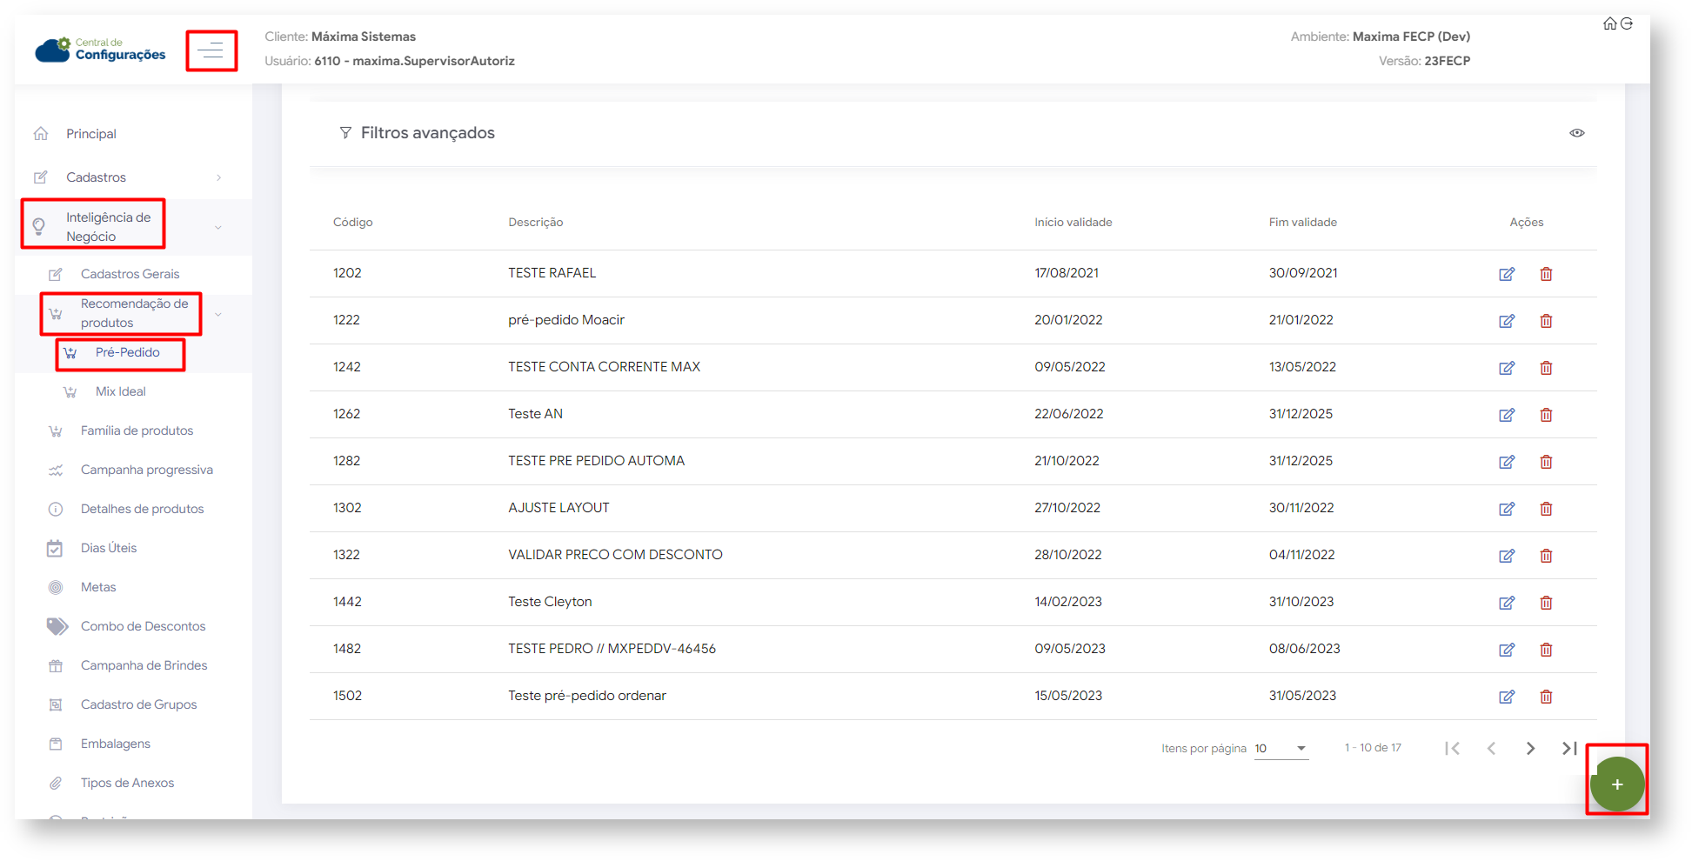Open the home icon at top right

pyautogui.click(x=1609, y=23)
